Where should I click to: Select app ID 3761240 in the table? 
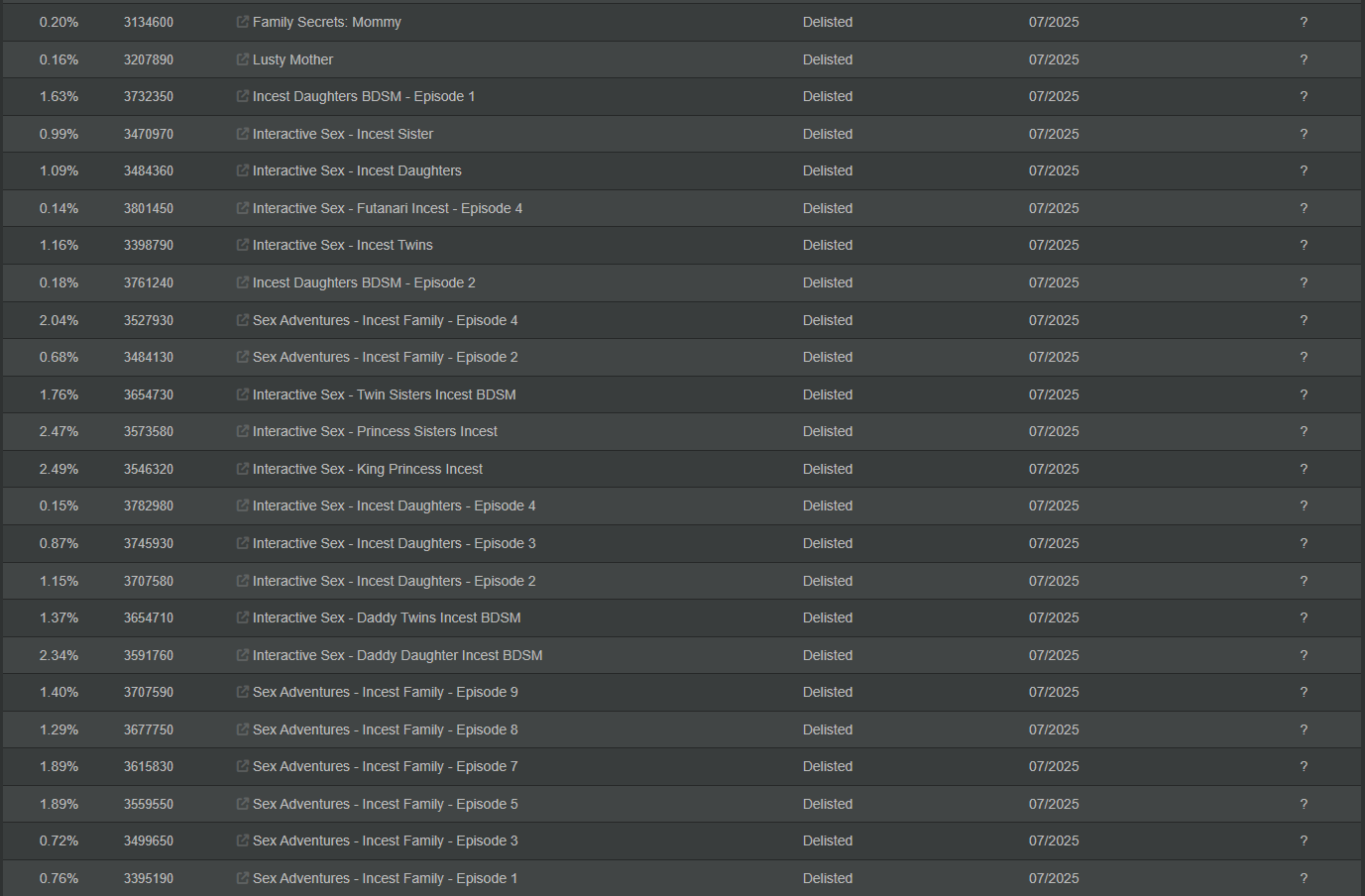[x=149, y=282]
